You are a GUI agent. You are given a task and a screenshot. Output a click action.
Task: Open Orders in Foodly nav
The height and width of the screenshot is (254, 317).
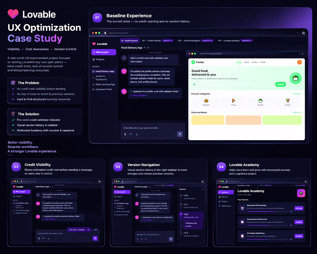click(254, 62)
